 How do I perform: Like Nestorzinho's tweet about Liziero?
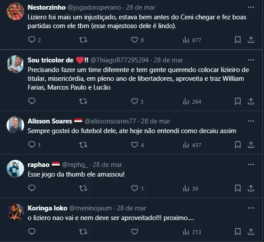pyautogui.click(x=134, y=40)
